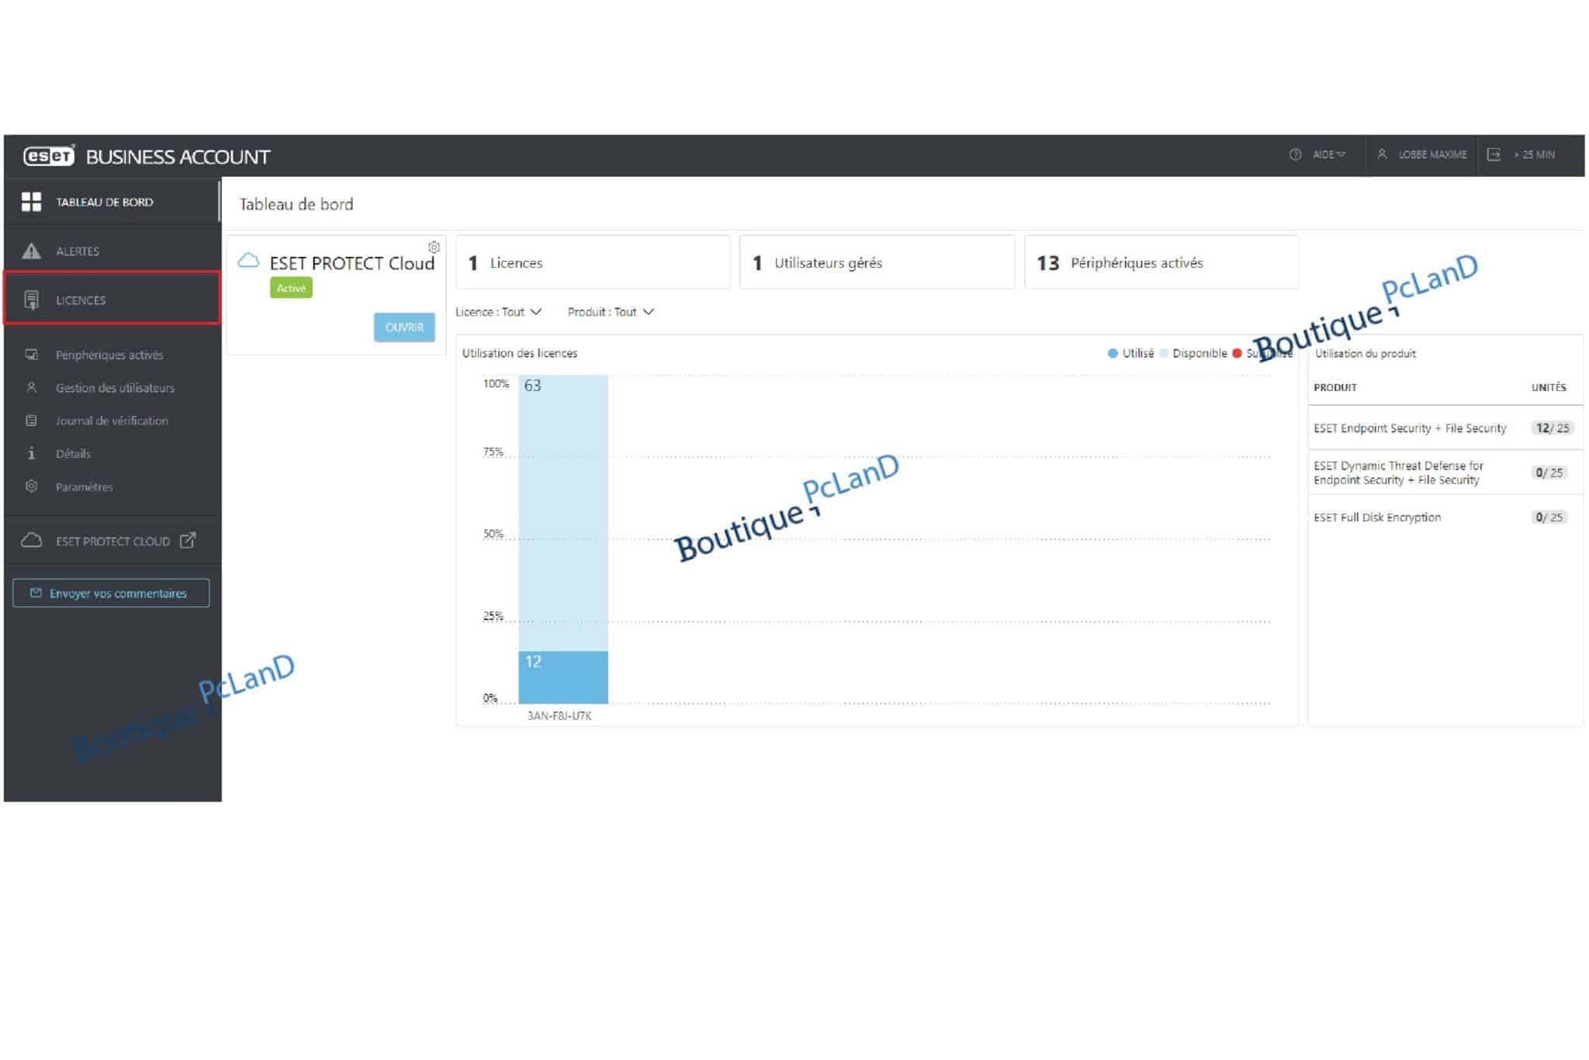Click the LOBBE MAXIME user name
1589x1060 pixels.
point(1432,154)
